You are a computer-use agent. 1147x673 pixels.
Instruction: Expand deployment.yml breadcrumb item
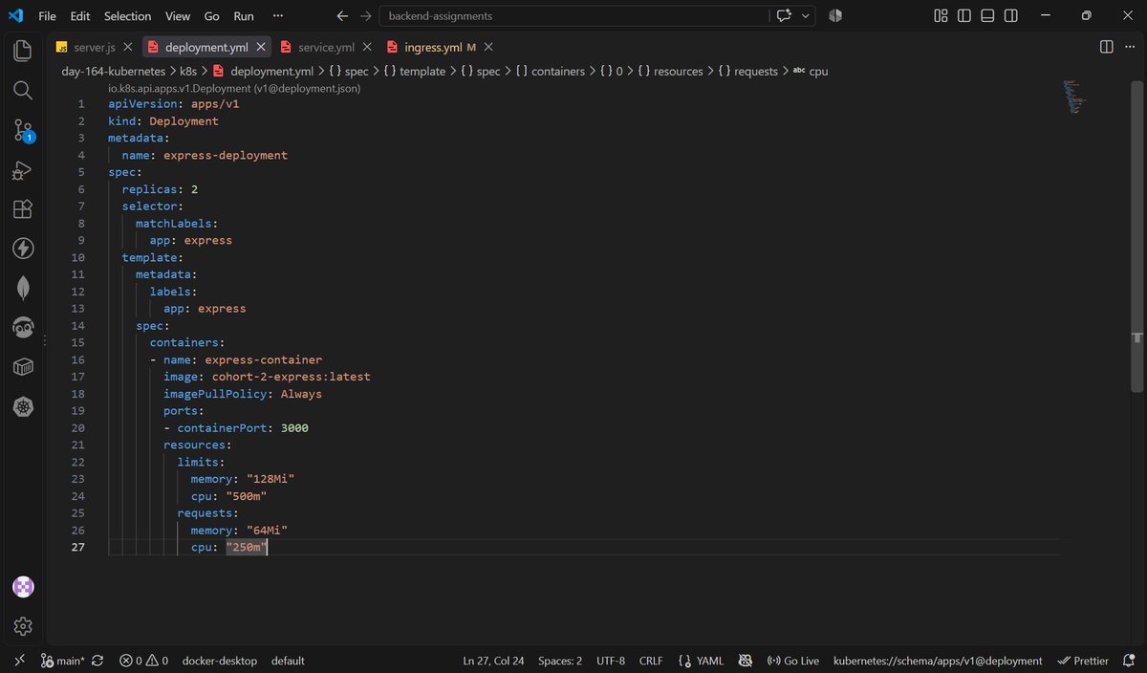(263, 71)
